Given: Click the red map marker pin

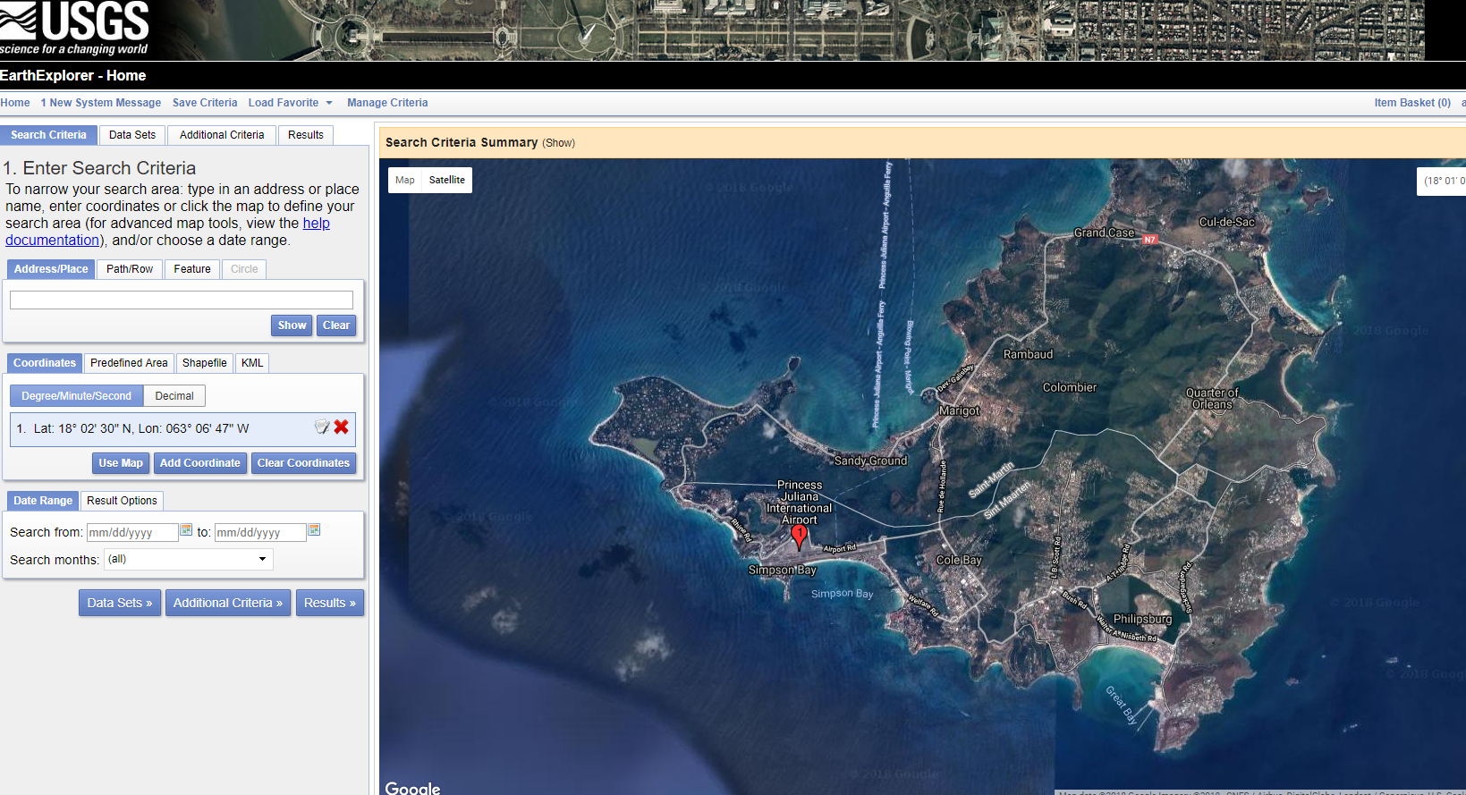Looking at the screenshot, I should point(800,536).
